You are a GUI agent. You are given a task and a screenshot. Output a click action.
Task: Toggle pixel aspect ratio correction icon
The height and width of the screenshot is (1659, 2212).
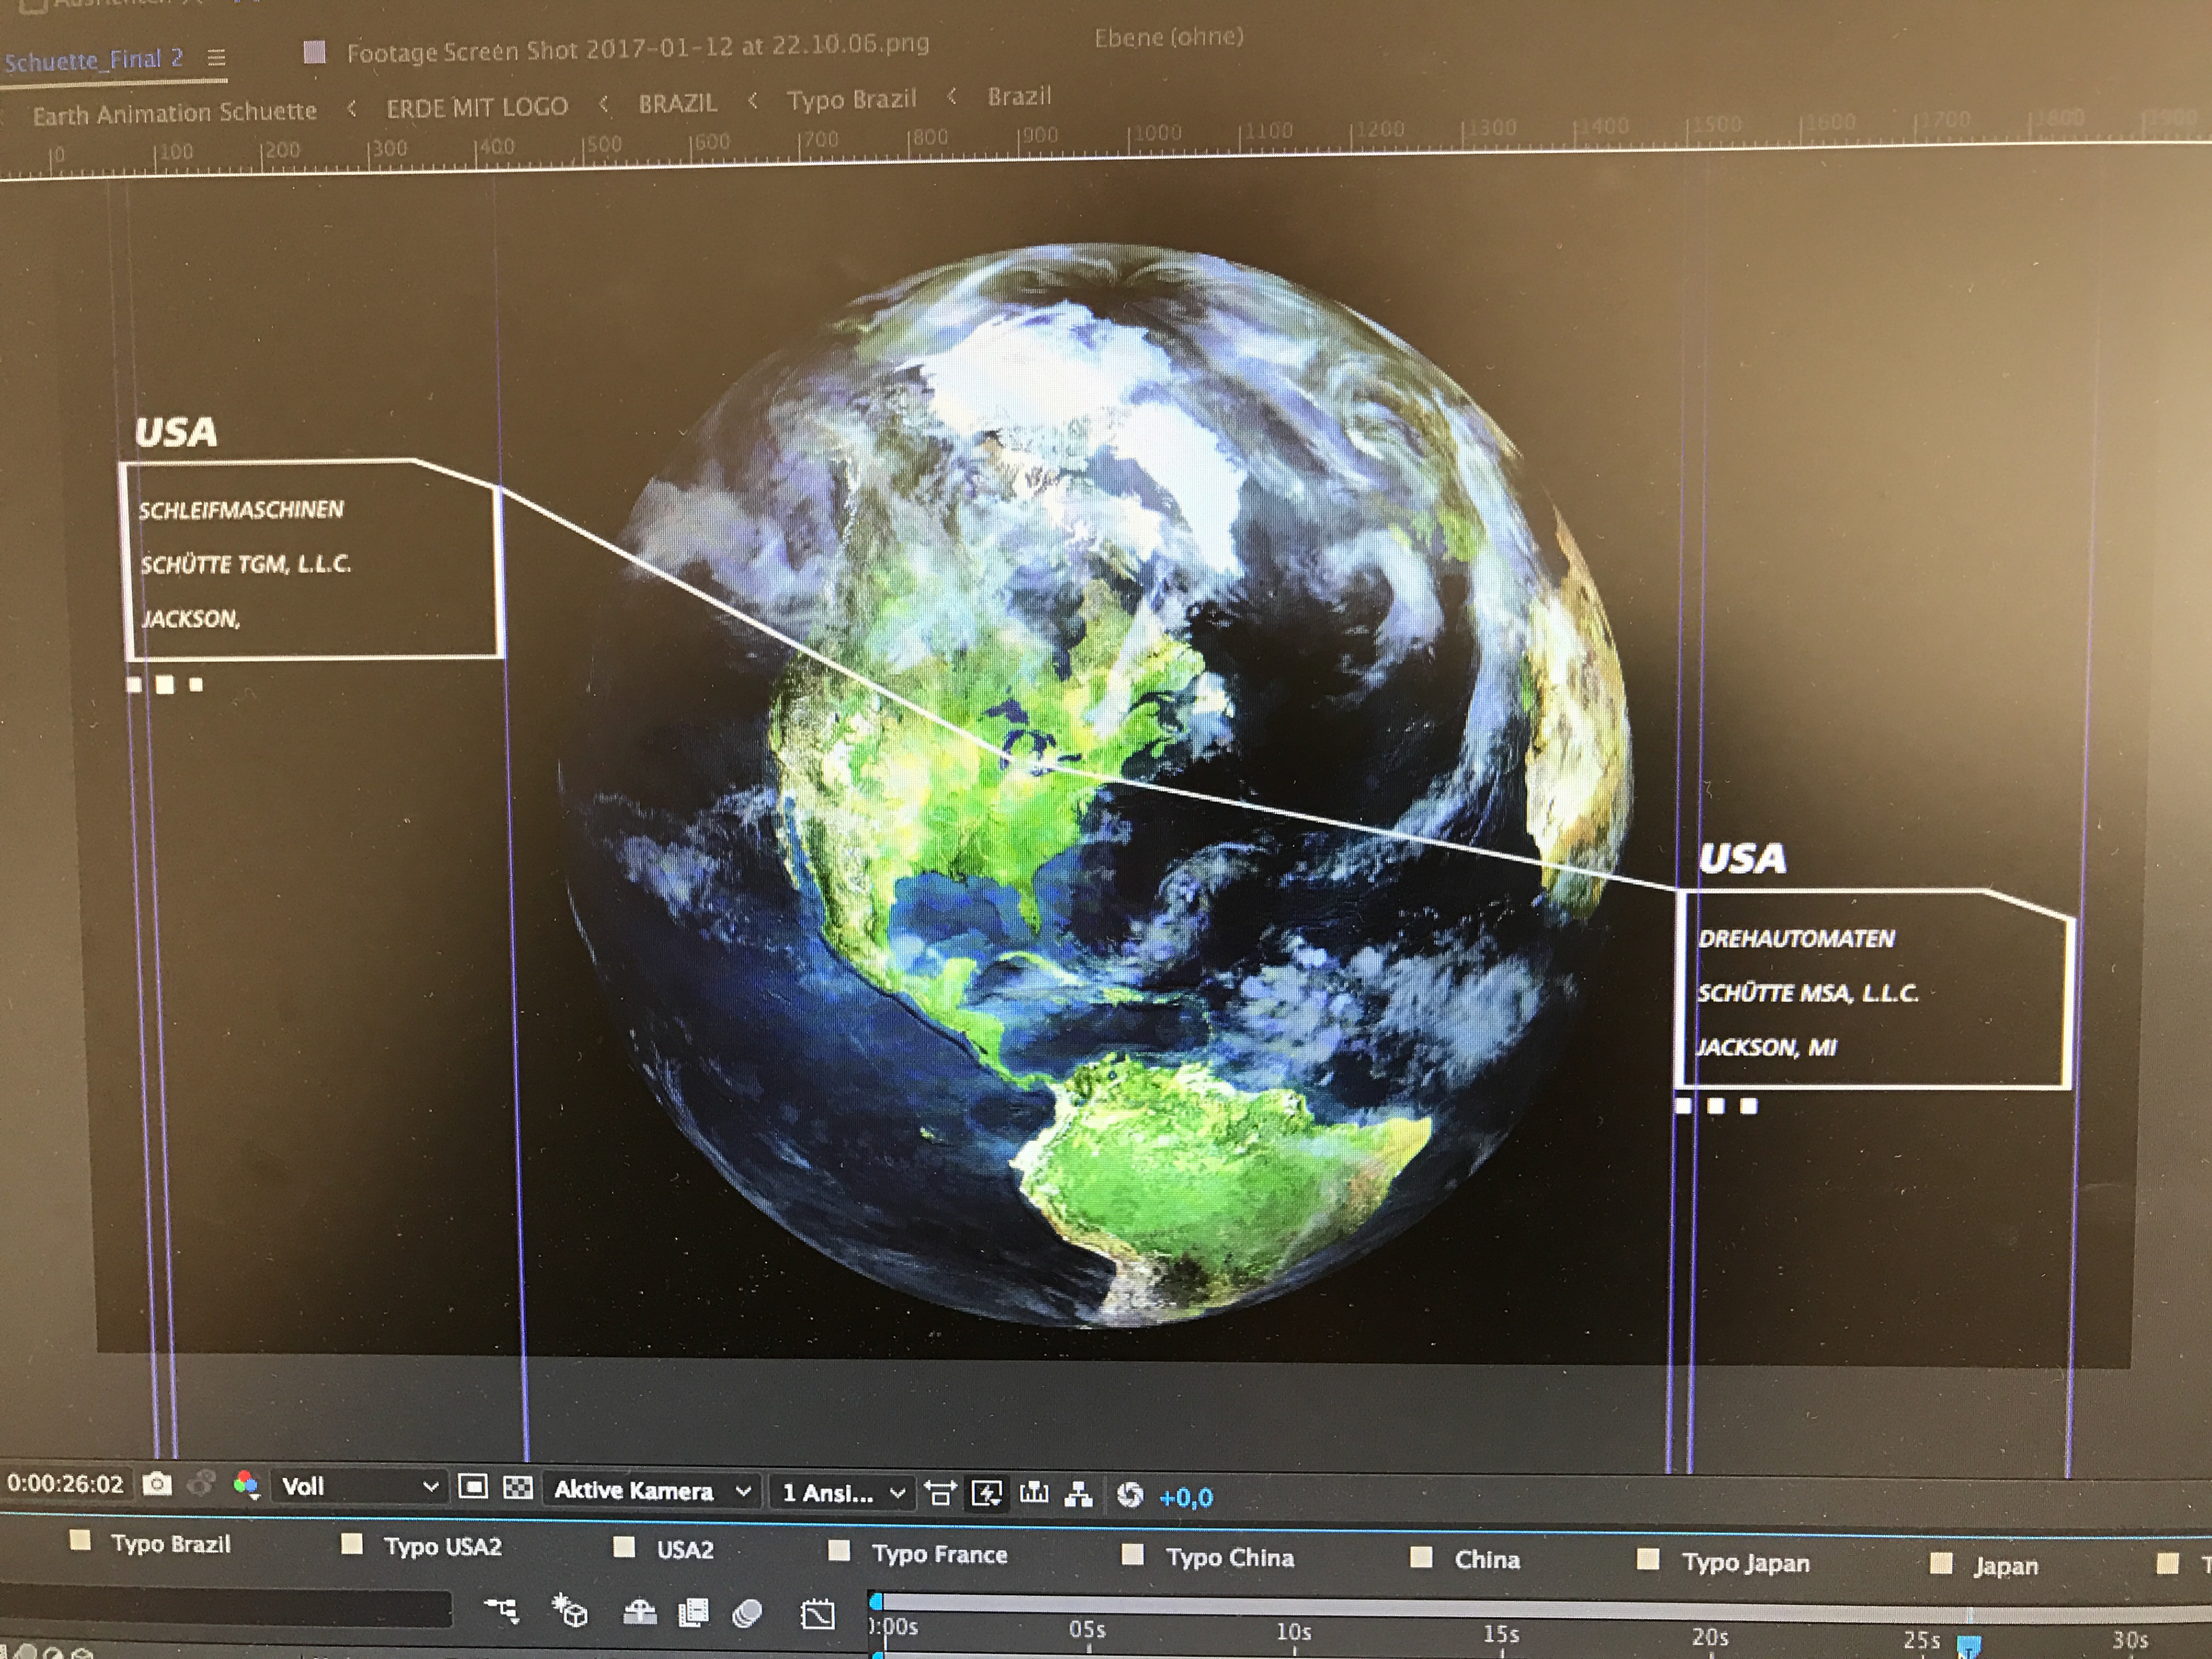coord(940,1494)
